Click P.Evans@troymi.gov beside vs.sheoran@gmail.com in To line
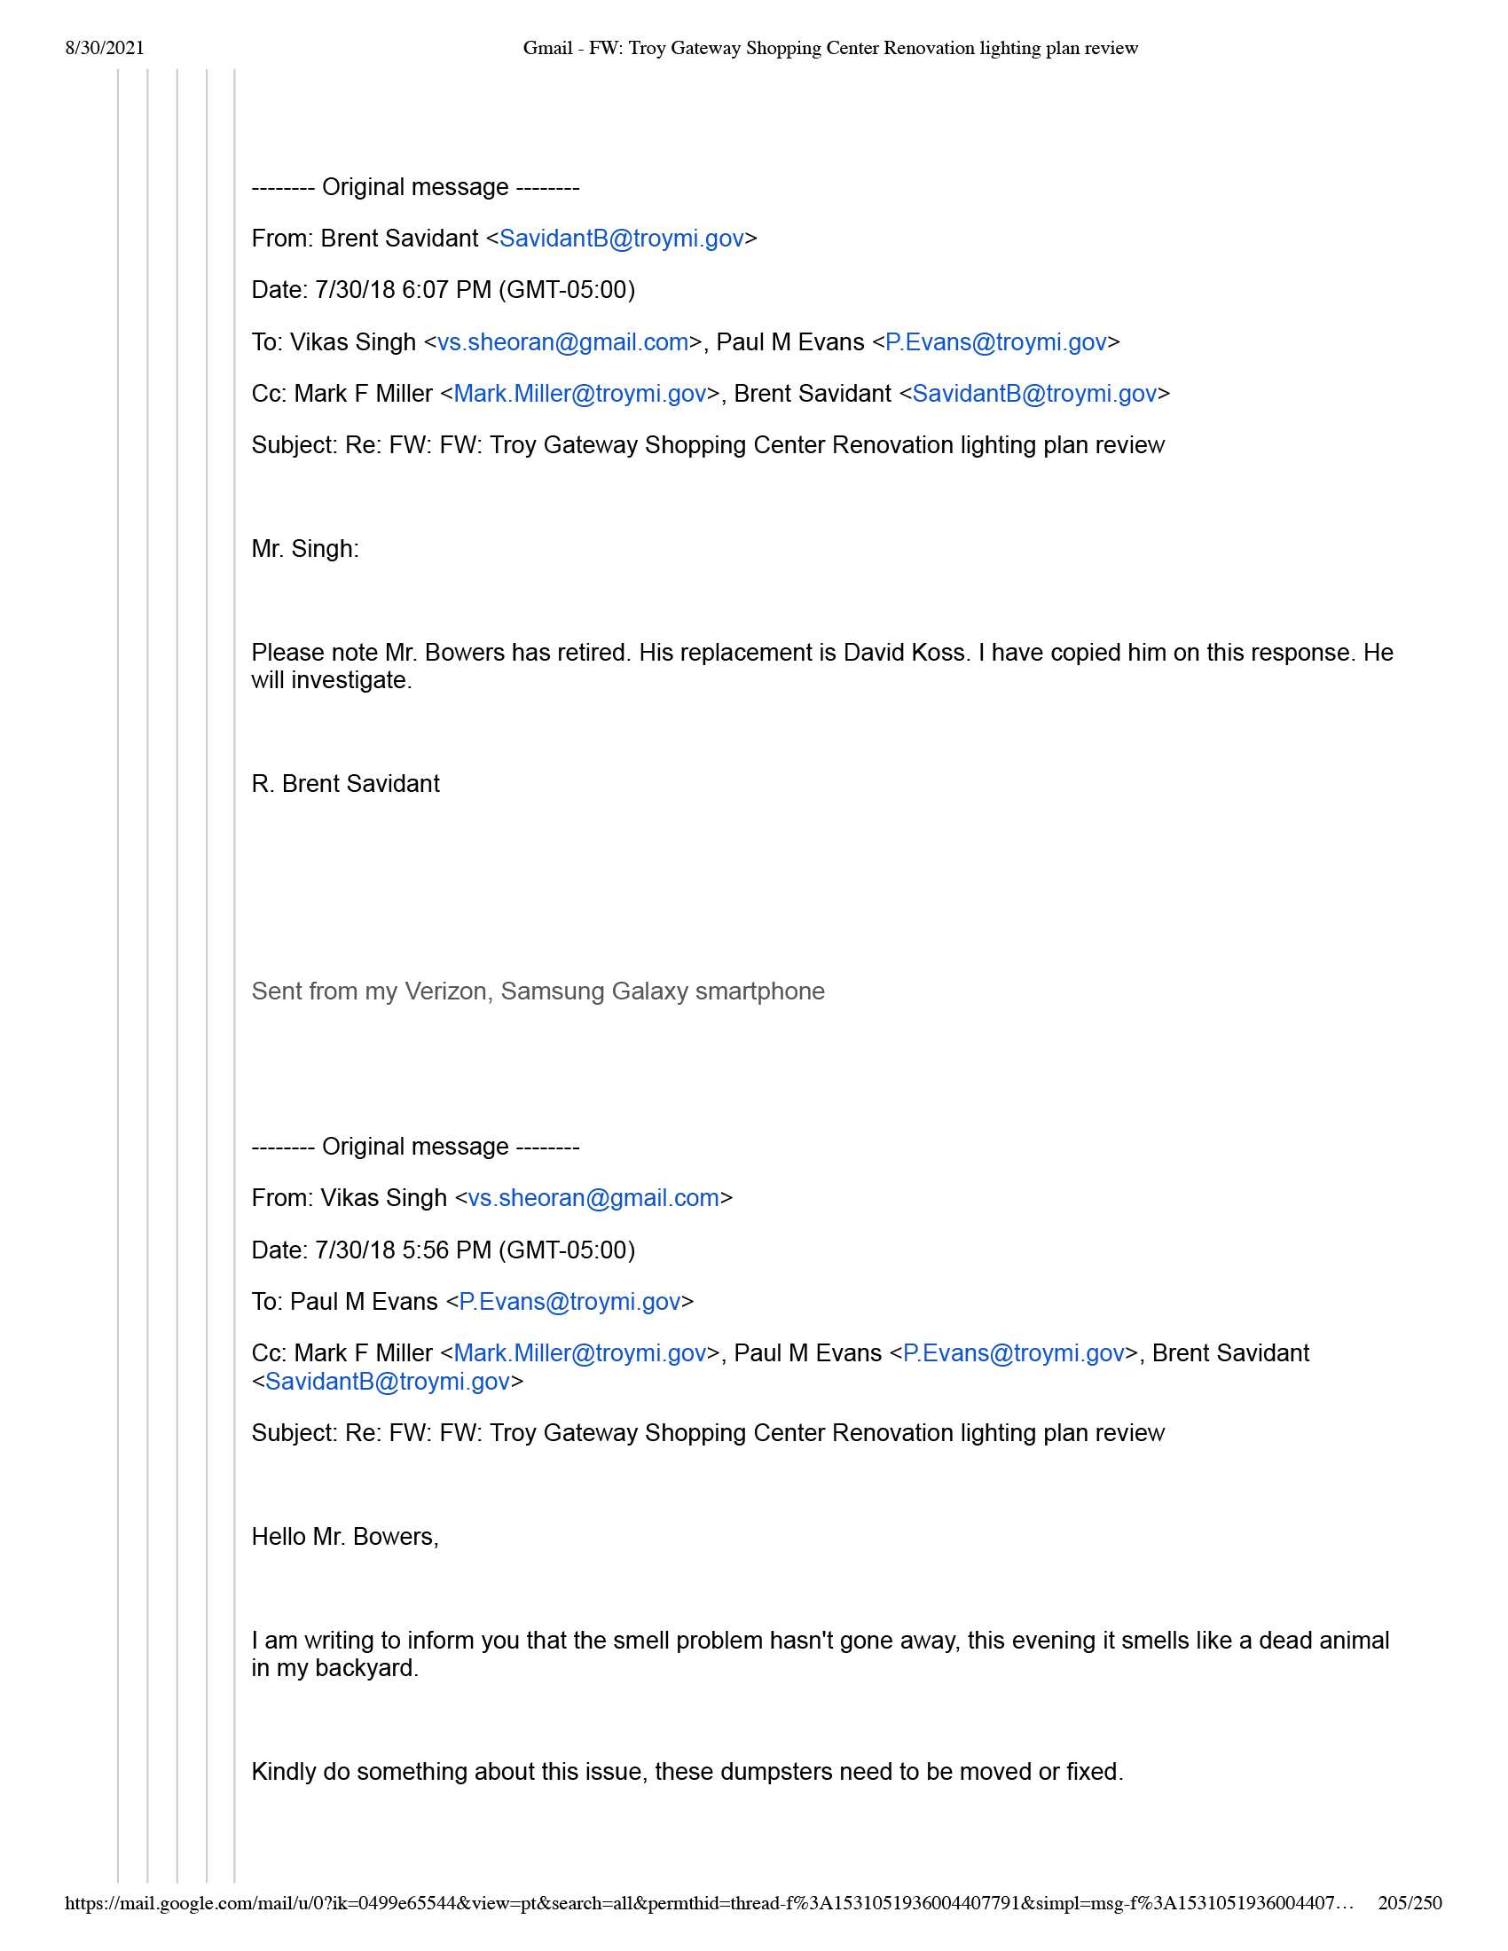Image resolution: width=1508 pixels, height=1951 pixels. coord(995,342)
